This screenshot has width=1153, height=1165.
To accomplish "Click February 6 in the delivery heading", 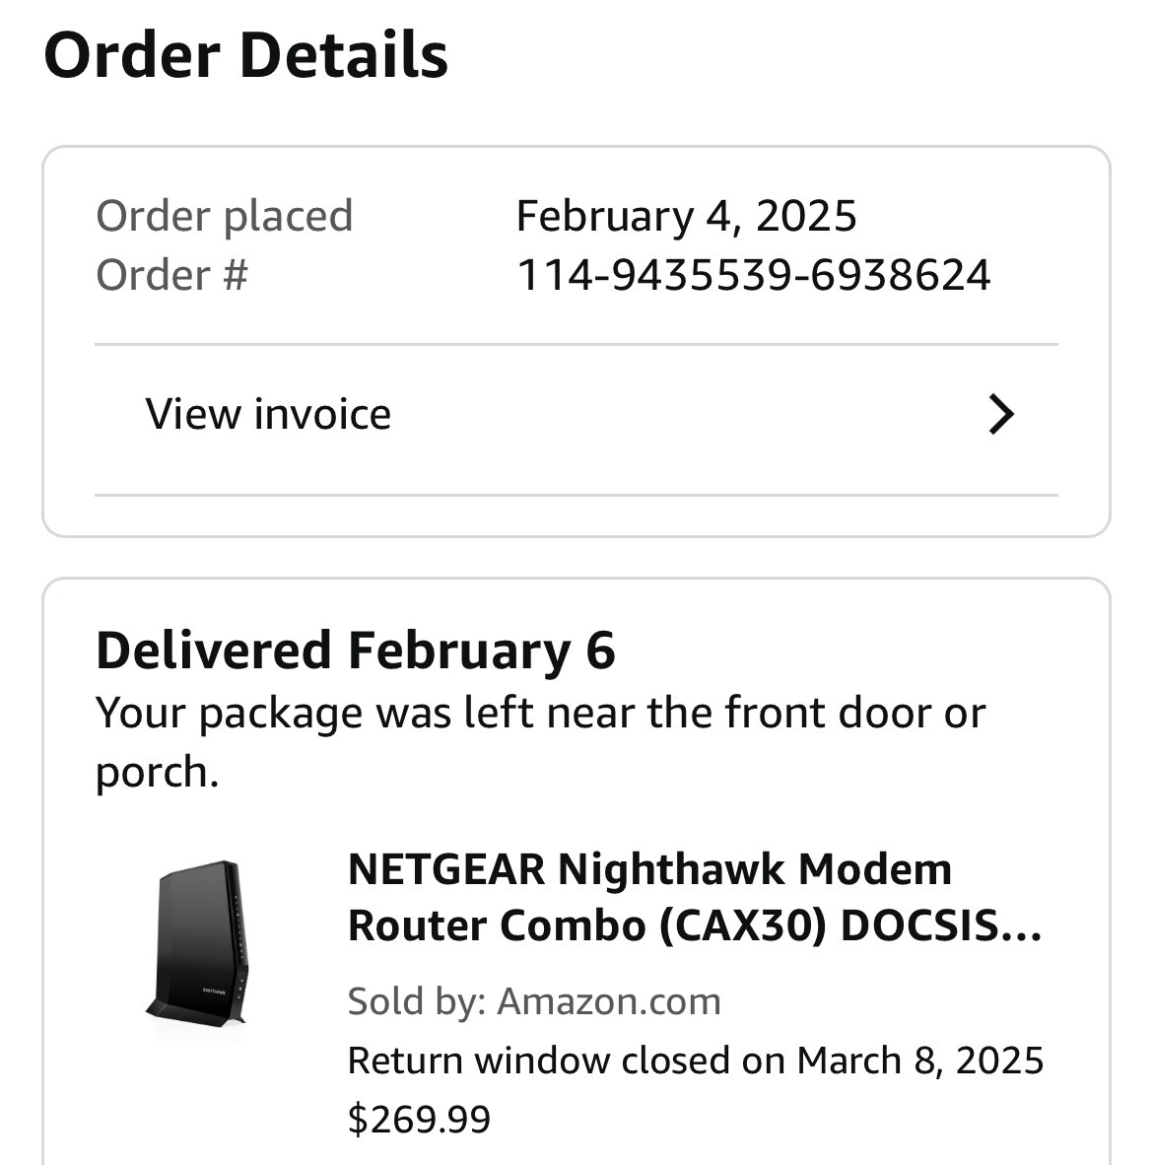I will point(481,651).
